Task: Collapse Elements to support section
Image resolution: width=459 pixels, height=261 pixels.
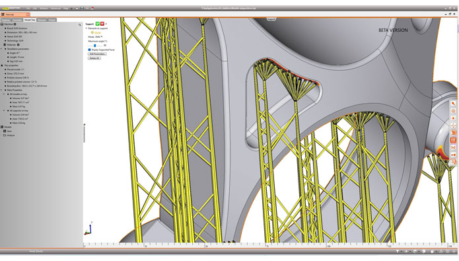Action: (87, 28)
